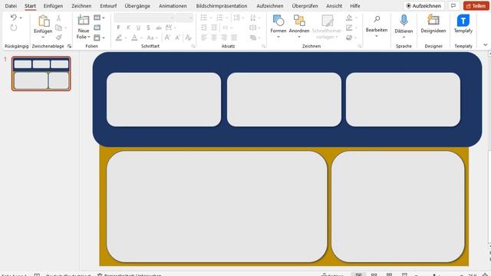Click the Formen shapes icon
Viewport: 491px width, 276px height.
coord(278,21)
